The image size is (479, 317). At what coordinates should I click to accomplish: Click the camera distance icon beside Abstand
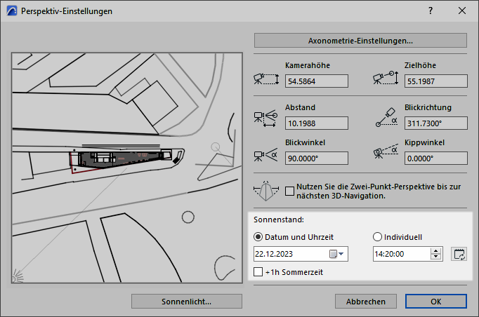pos(265,119)
